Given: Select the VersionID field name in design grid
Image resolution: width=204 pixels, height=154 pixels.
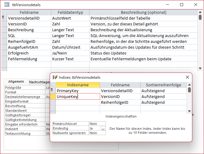Looking at the screenshot, I should [29, 24].
